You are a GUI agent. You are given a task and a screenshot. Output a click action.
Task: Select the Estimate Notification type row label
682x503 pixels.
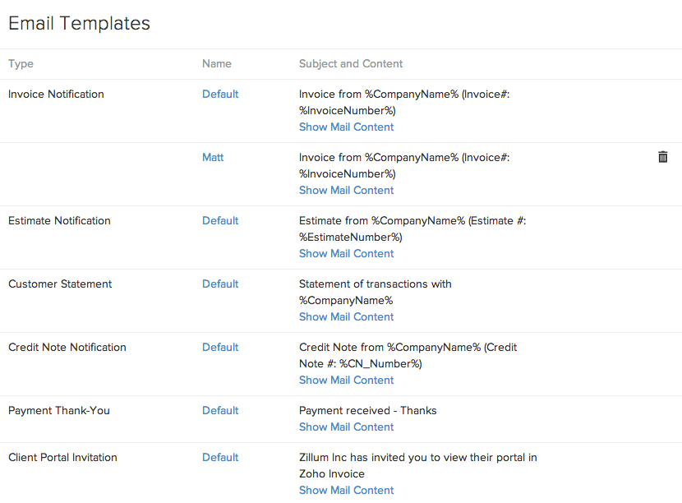tap(59, 221)
